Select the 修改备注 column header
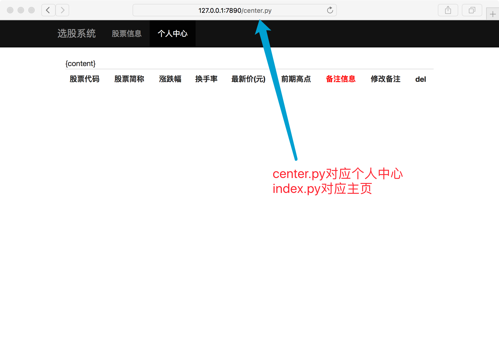Image resolution: width=499 pixels, height=348 pixels. pyautogui.click(x=385, y=79)
